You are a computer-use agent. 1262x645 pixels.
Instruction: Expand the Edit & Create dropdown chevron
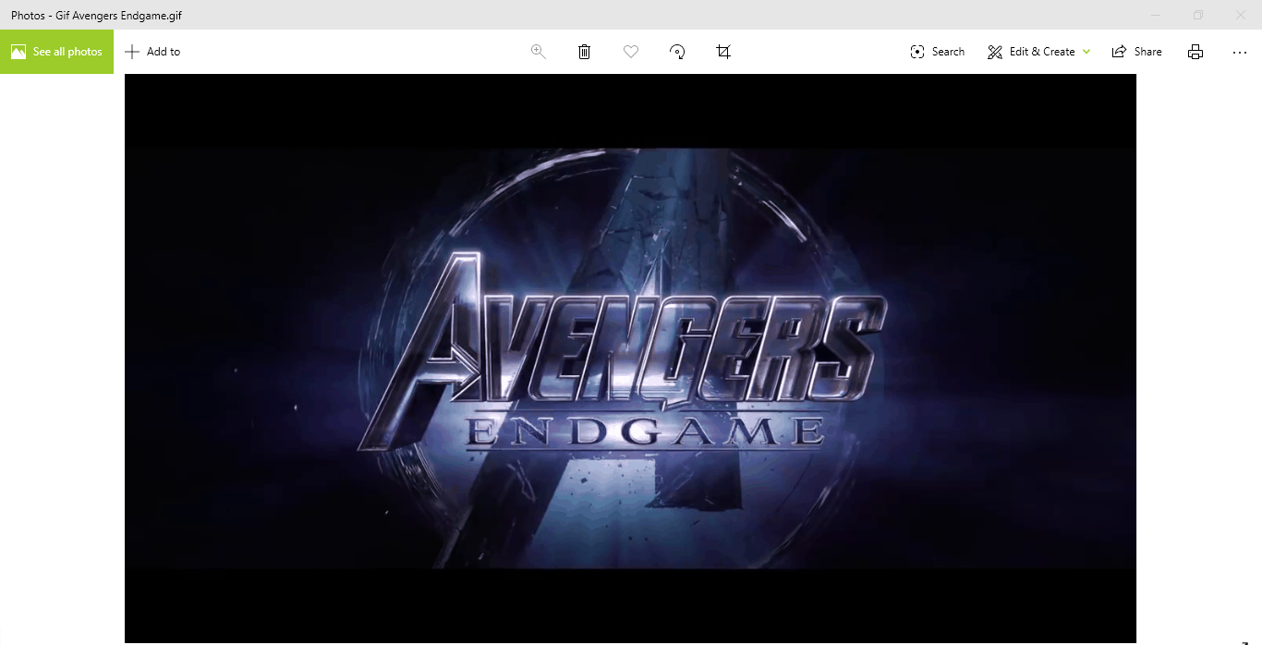point(1086,52)
